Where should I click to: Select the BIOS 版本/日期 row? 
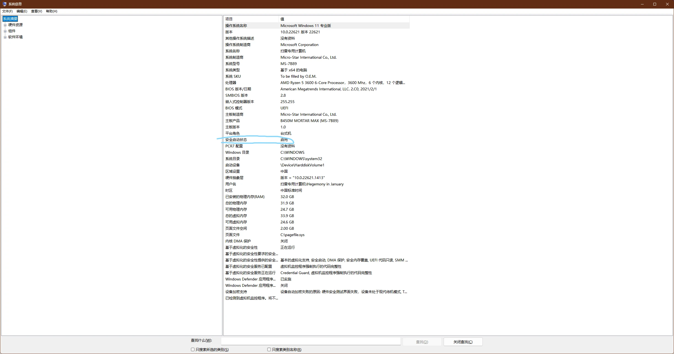(317, 89)
